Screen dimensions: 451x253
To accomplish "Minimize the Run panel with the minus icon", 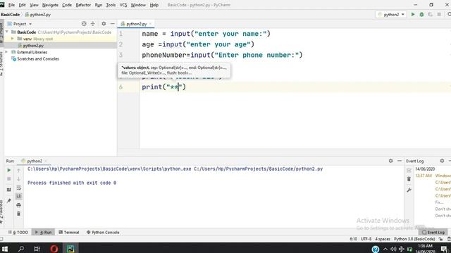I will coord(400,161).
